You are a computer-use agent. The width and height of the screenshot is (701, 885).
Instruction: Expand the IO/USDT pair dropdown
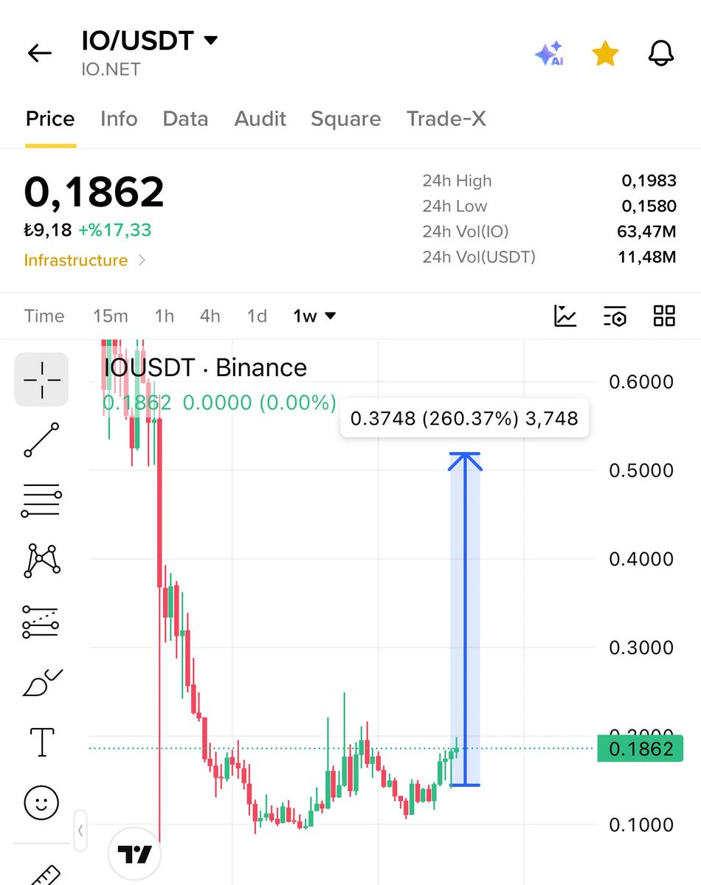coord(210,41)
